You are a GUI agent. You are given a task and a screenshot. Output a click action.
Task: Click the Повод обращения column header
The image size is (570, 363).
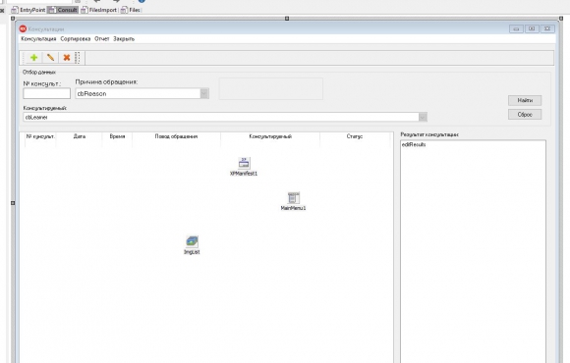pos(176,136)
